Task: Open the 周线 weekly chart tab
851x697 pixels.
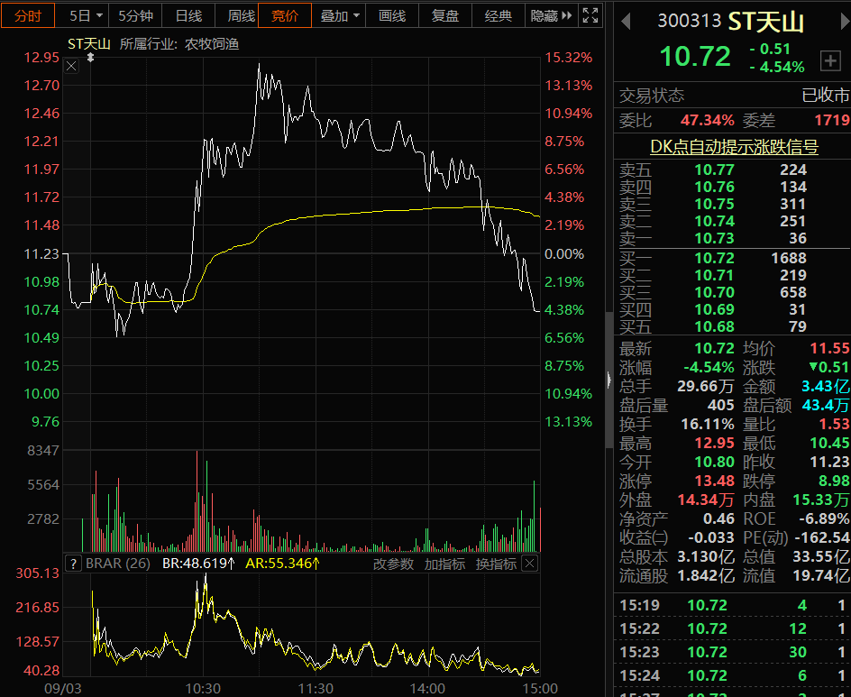Action: tap(241, 15)
